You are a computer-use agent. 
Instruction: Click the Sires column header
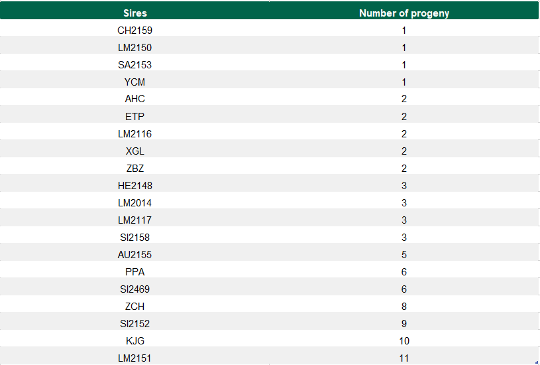[135, 13]
